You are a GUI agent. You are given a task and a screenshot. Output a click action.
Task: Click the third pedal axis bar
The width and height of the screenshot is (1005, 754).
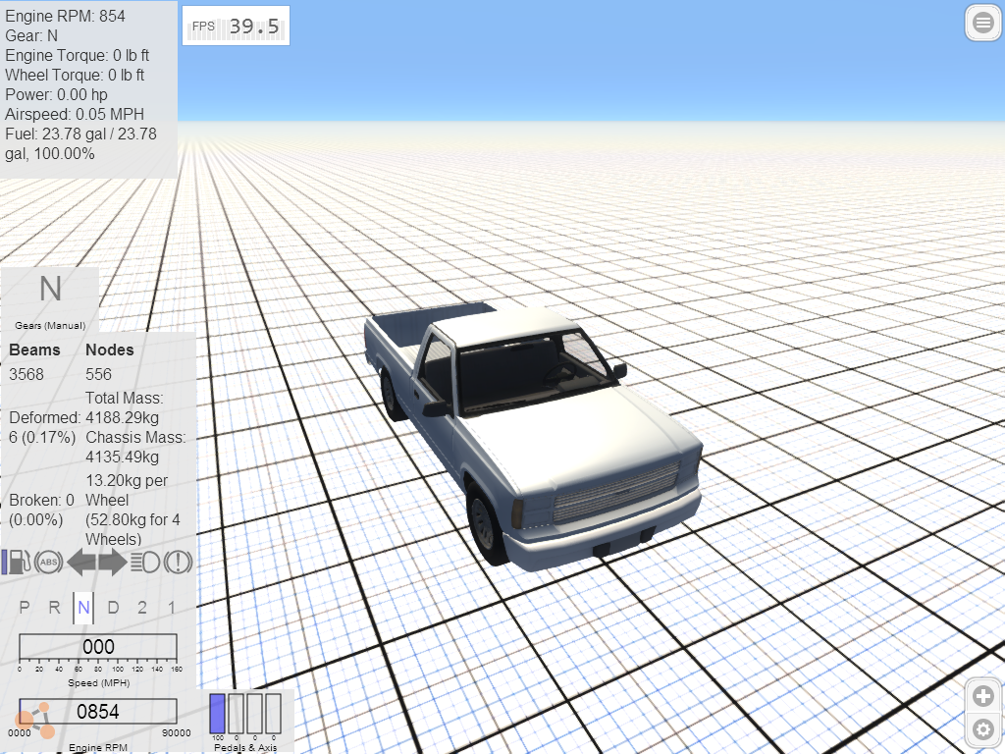click(x=255, y=713)
